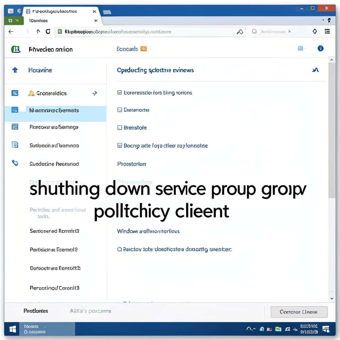Reload the page with refresh icon

click(x=48, y=32)
